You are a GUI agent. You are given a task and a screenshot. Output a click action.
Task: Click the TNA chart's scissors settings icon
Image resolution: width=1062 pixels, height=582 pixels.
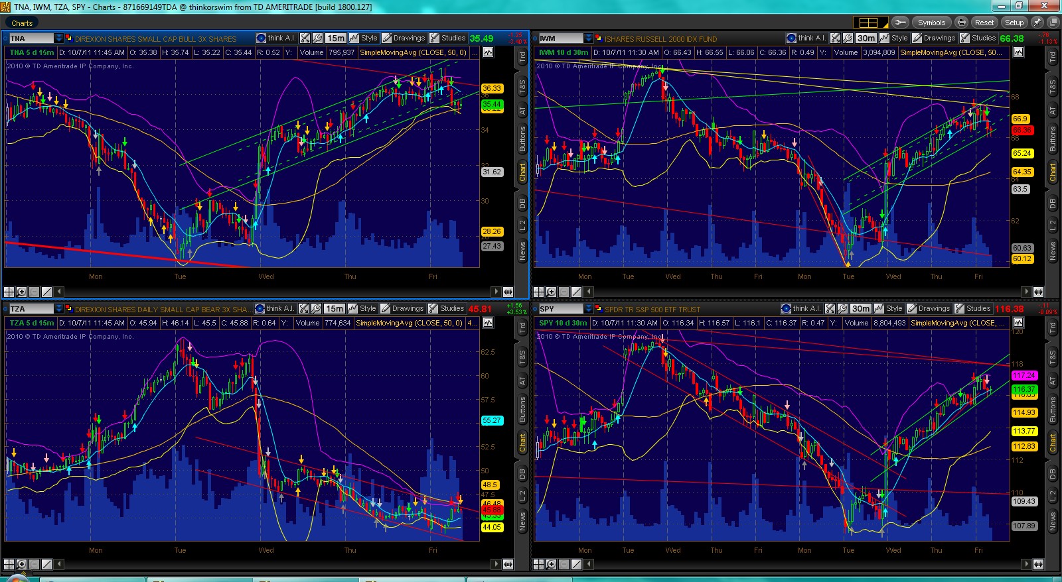(x=305, y=38)
